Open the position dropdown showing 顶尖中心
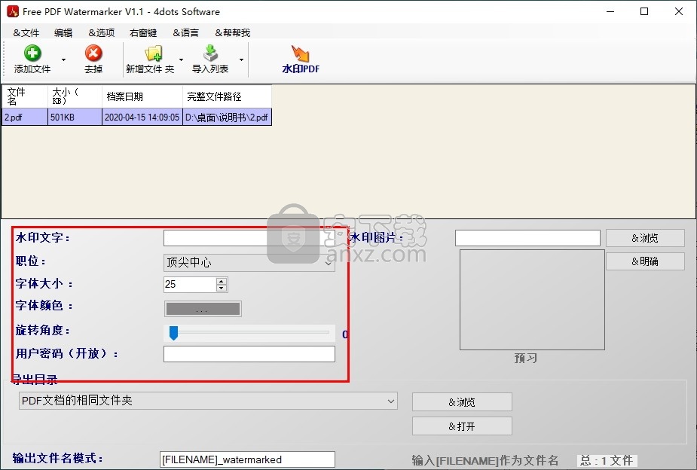The height and width of the screenshot is (470, 697). [249, 263]
